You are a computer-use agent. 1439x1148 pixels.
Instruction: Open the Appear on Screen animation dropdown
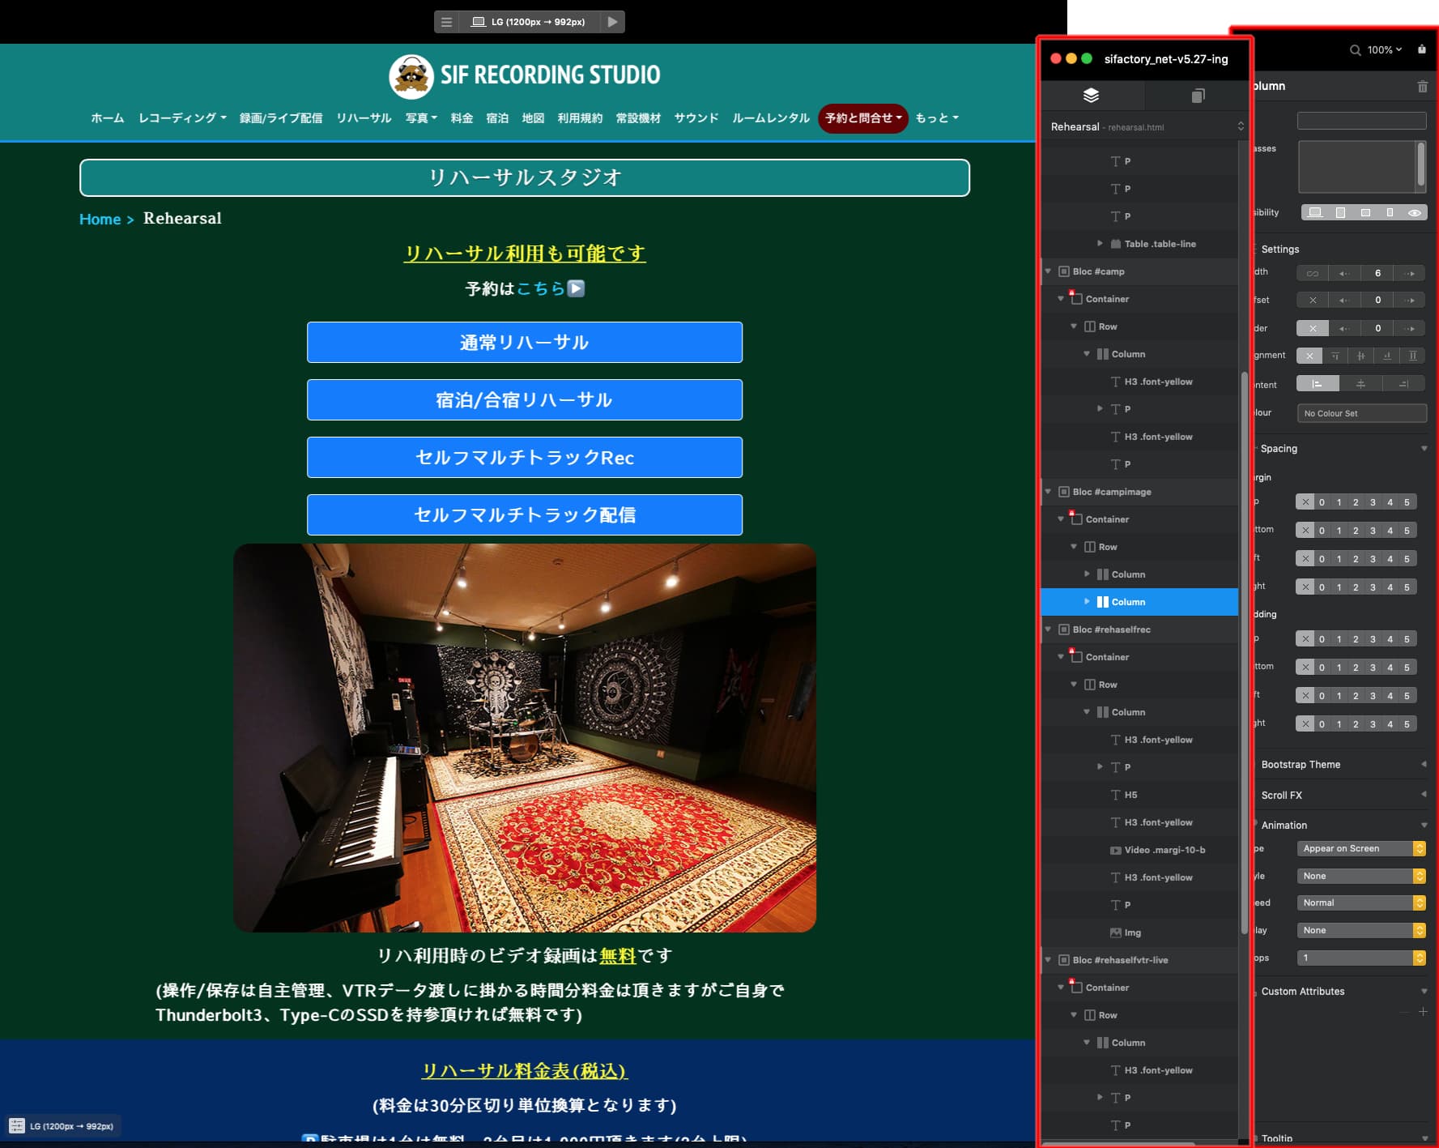(1360, 848)
